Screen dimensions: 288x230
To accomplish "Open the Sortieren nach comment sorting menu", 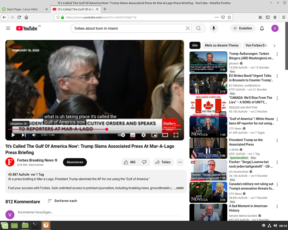I will click(62, 201).
